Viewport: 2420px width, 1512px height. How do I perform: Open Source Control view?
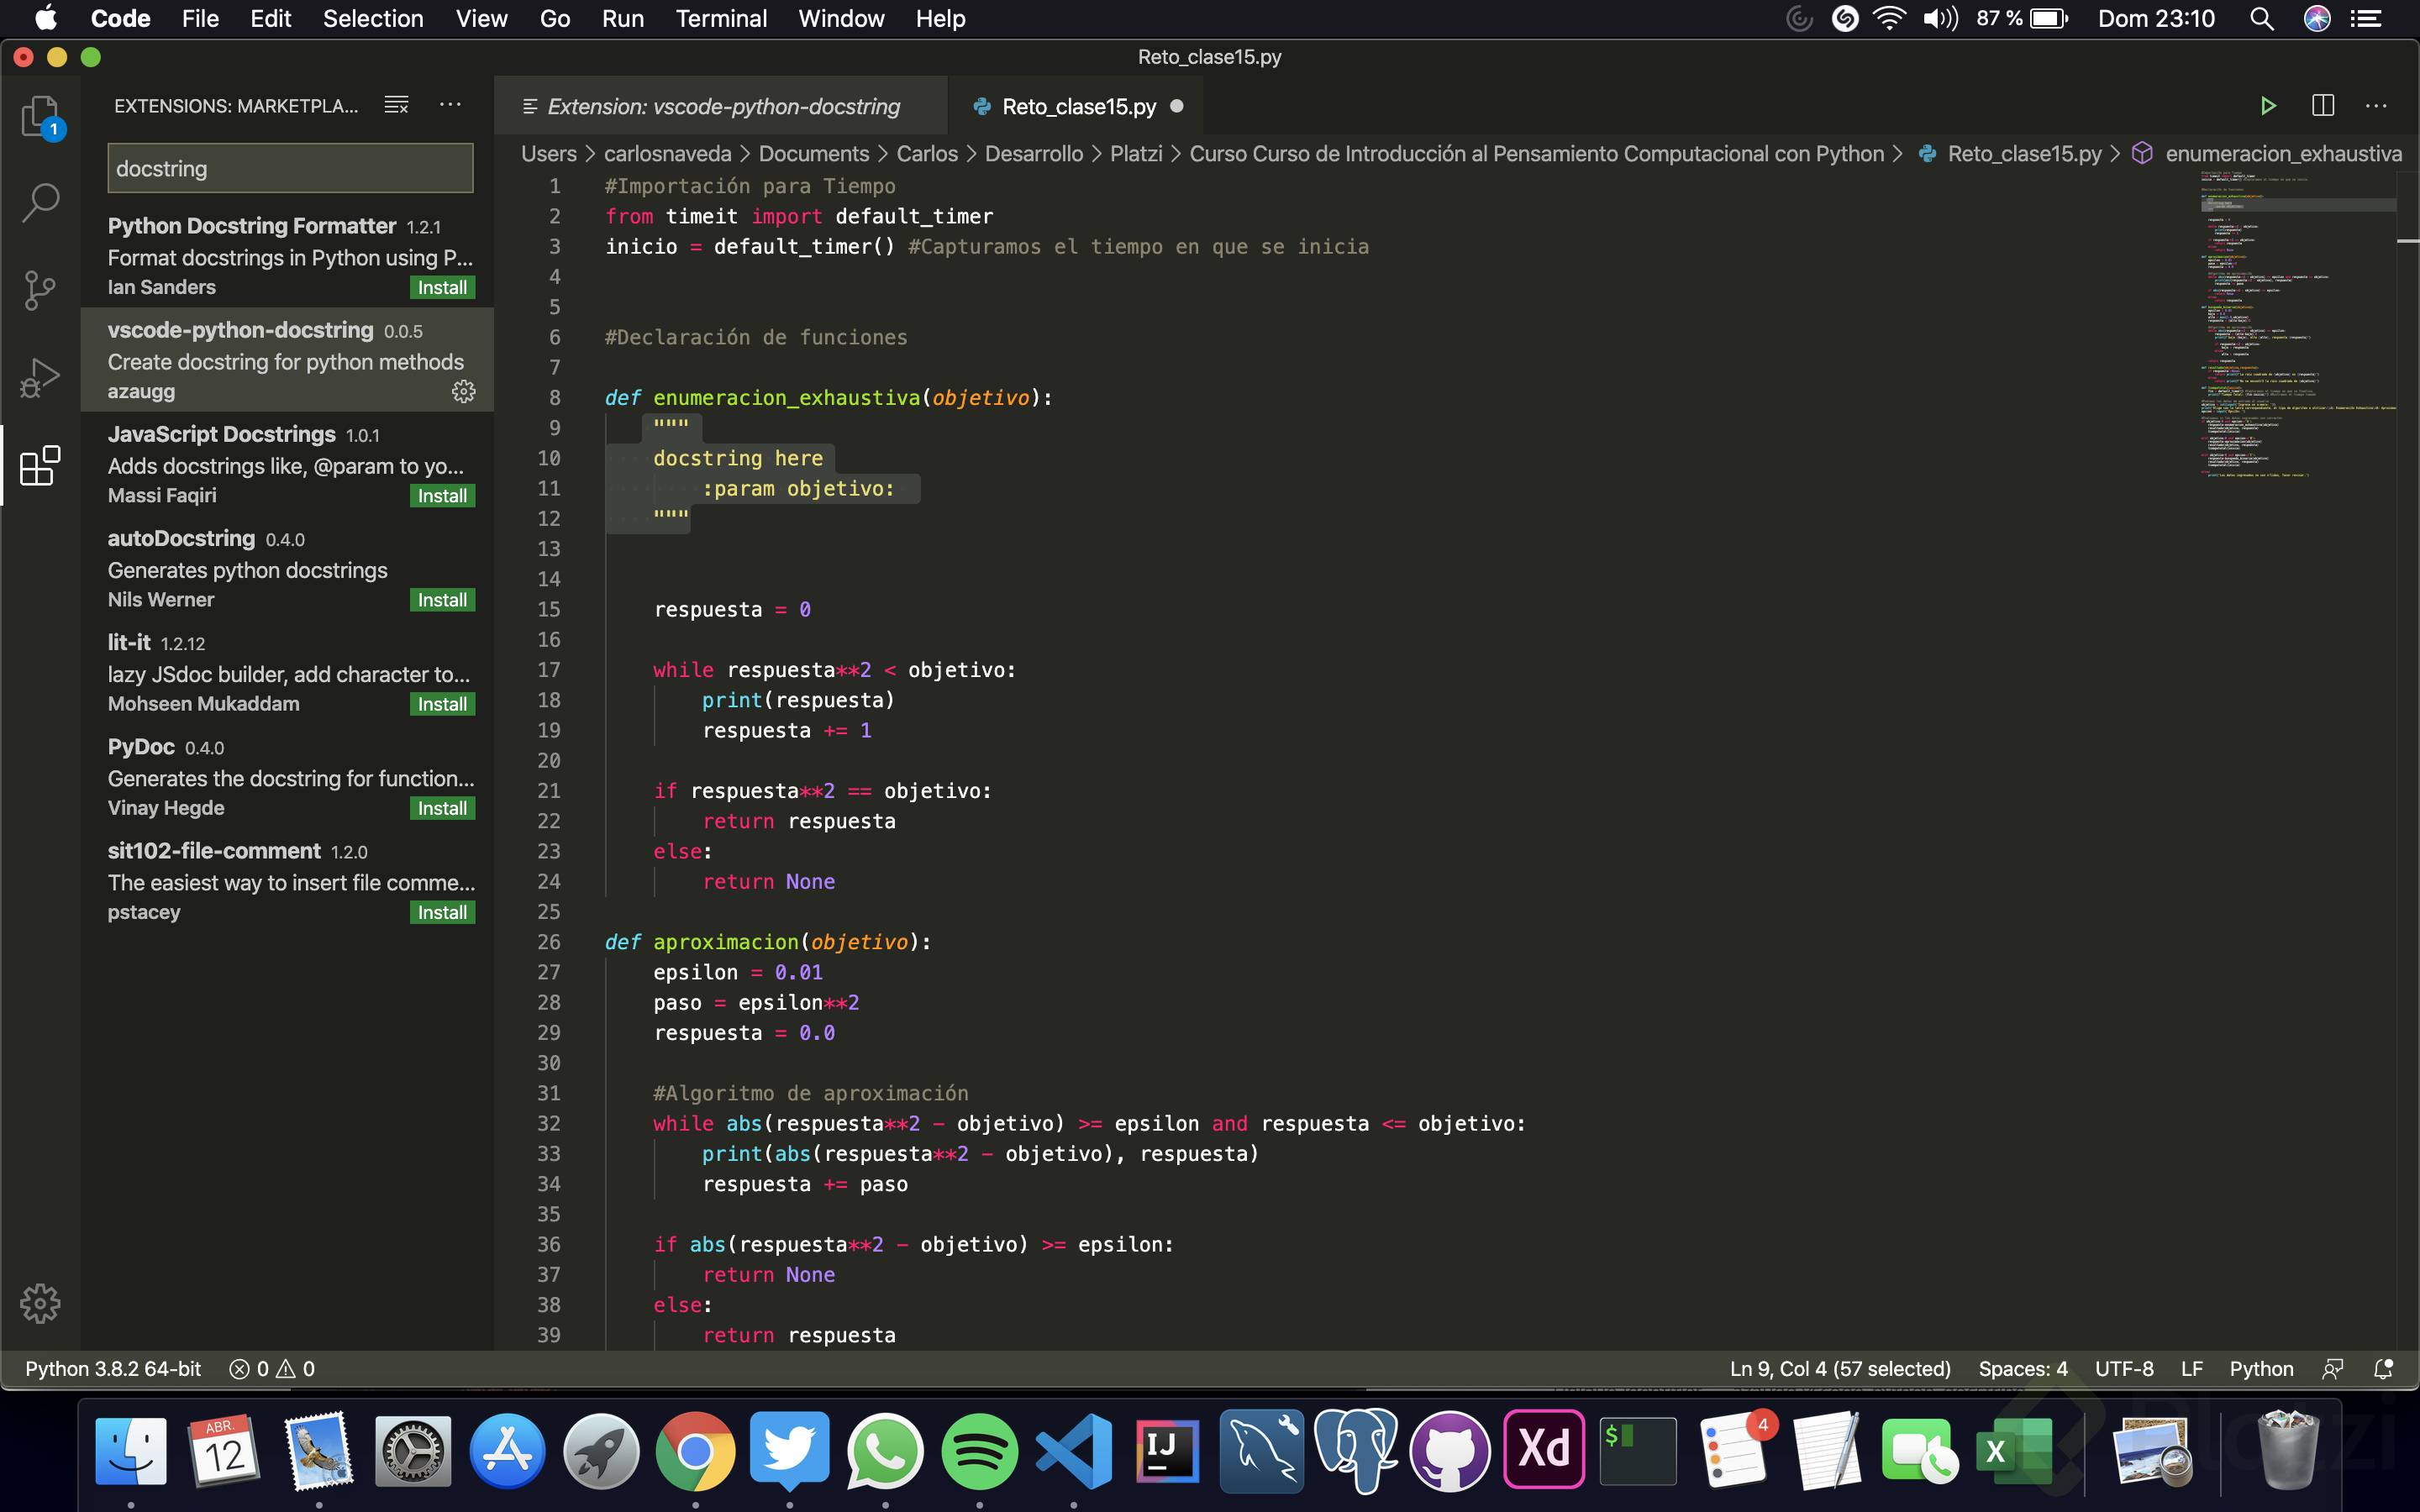pos(40,290)
